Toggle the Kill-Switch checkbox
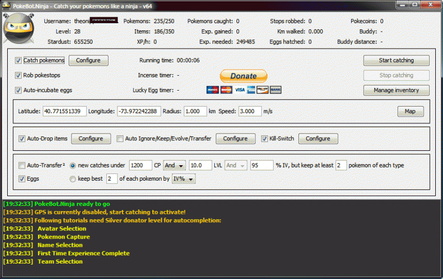This screenshot has width=443, height=279. click(x=265, y=139)
